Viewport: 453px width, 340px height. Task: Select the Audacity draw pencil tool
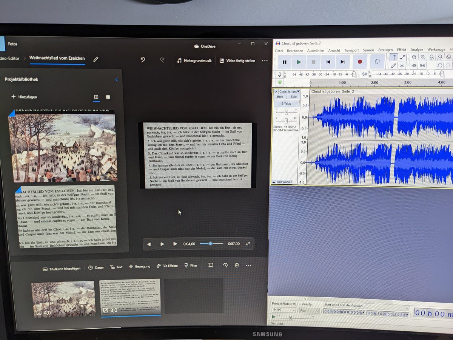pyautogui.click(x=394, y=66)
